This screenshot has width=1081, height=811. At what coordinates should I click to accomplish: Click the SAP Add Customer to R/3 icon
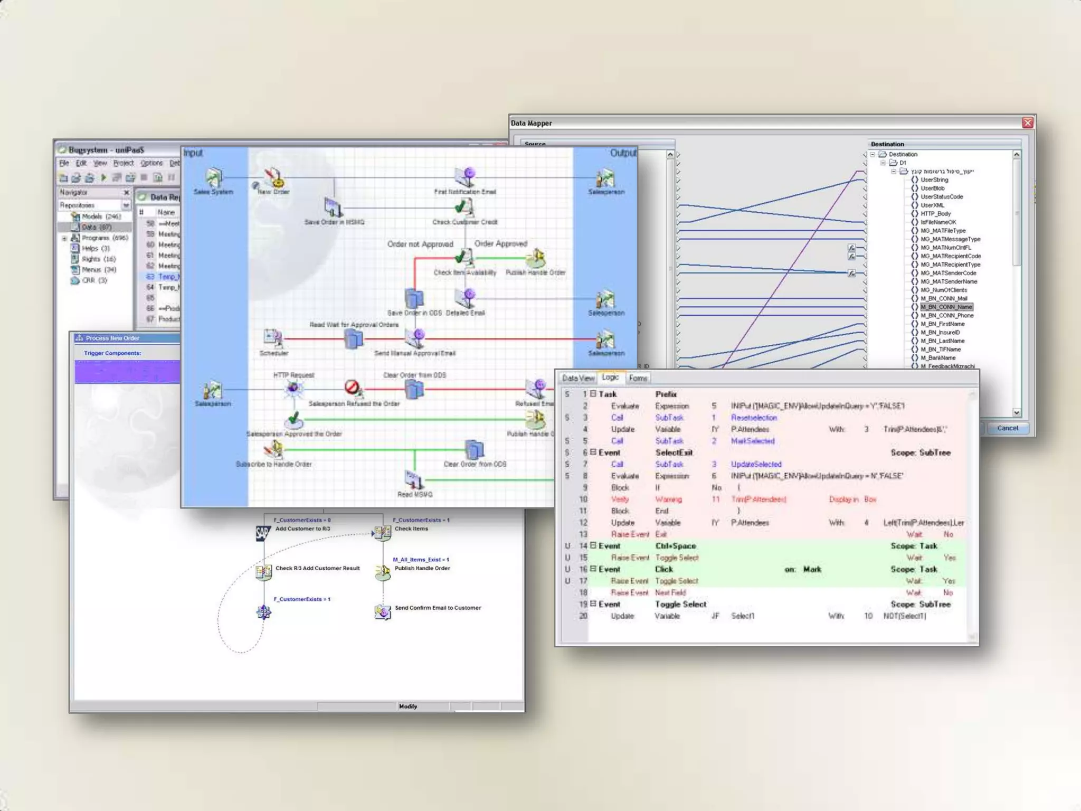pos(263,533)
